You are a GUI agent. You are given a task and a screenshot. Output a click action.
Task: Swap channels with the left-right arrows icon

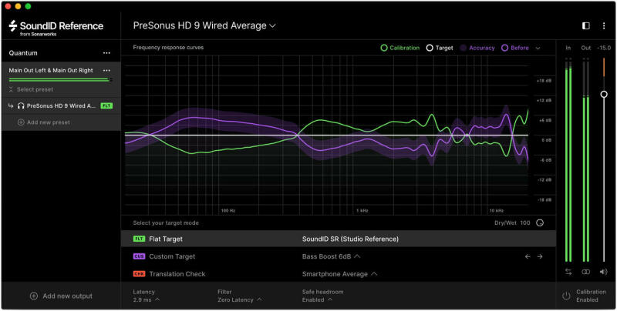[568, 272]
